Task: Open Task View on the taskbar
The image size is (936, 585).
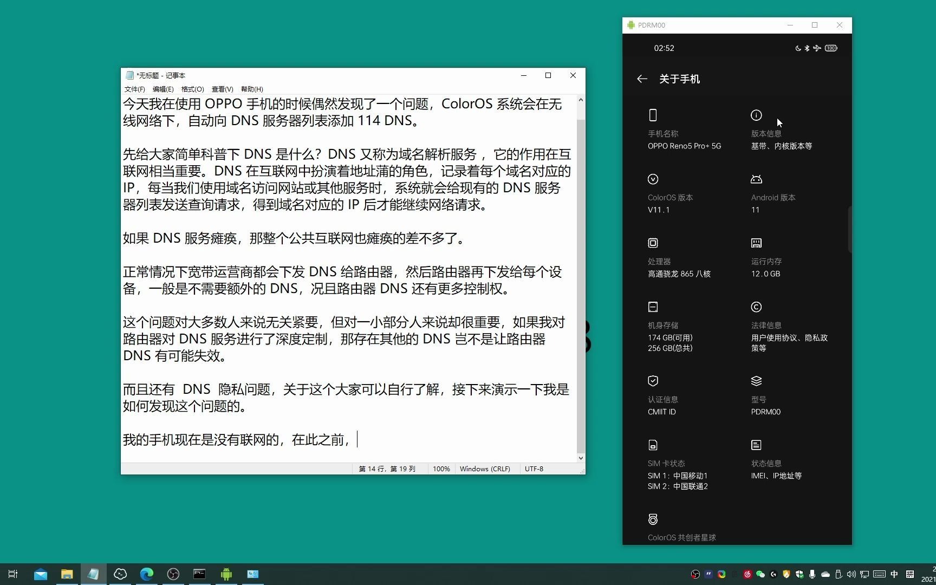Action: click(x=13, y=574)
